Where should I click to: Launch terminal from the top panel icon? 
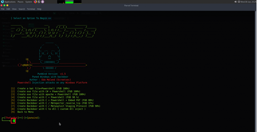click(x=39, y=2)
